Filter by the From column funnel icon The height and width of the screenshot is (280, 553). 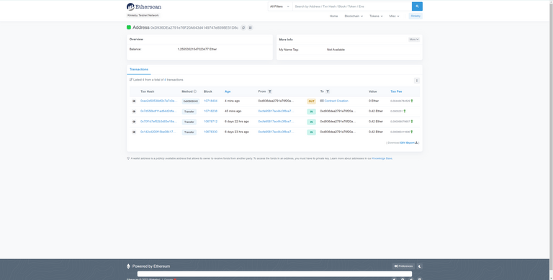270,91
